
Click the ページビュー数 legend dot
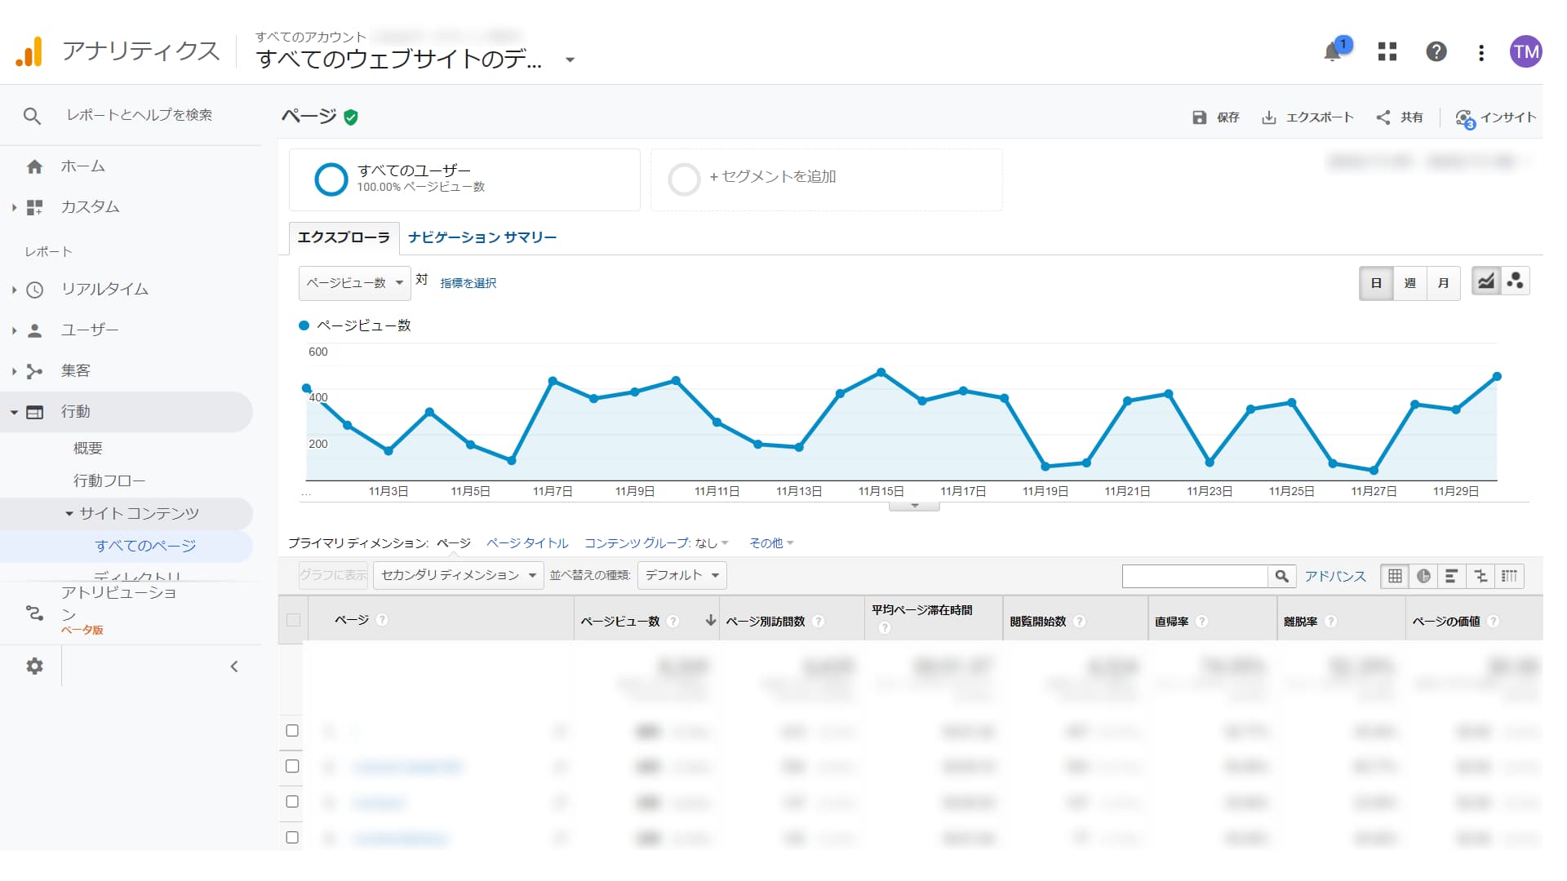[x=304, y=325]
